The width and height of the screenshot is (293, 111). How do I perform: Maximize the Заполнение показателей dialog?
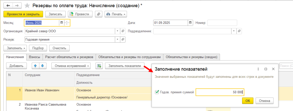click(266, 69)
